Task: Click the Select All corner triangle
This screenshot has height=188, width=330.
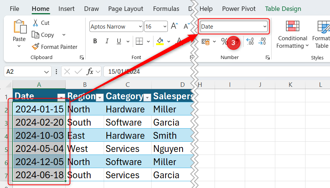Action: [8, 85]
